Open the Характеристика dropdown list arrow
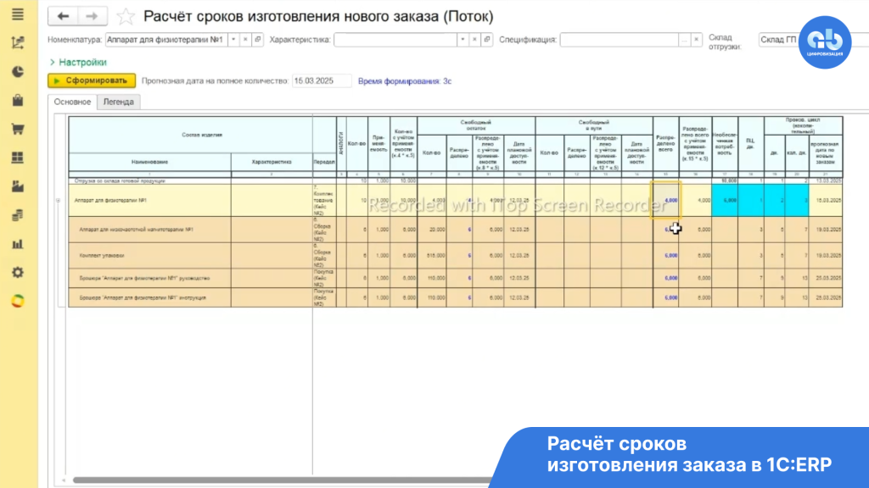Screen dimensions: 869x488 coord(463,40)
